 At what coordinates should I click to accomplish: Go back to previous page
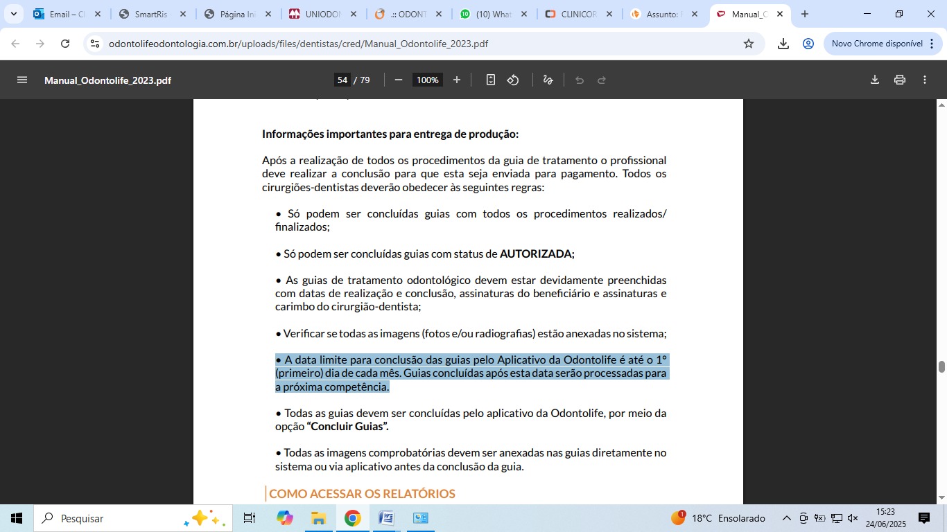pyautogui.click(x=15, y=44)
